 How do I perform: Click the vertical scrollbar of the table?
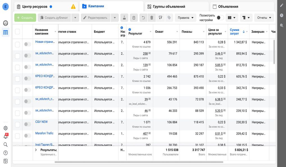[274, 52]
